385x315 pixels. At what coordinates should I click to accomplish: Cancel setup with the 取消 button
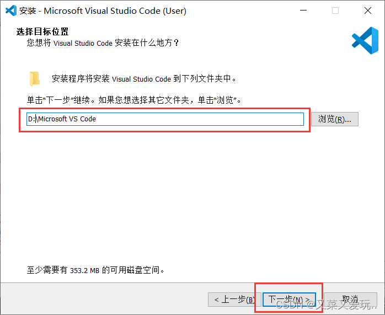[x=351, y=300]
